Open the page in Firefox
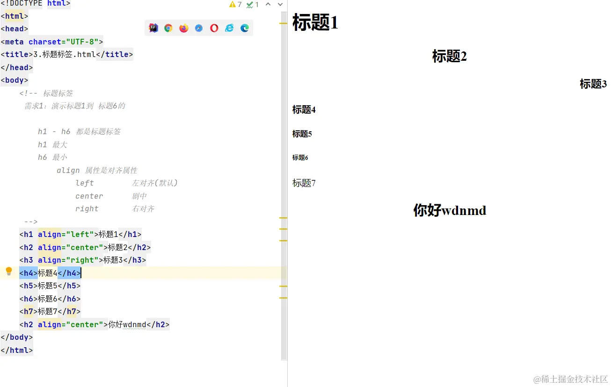Viewport: 611px width, 387px height. click(184, 28)
